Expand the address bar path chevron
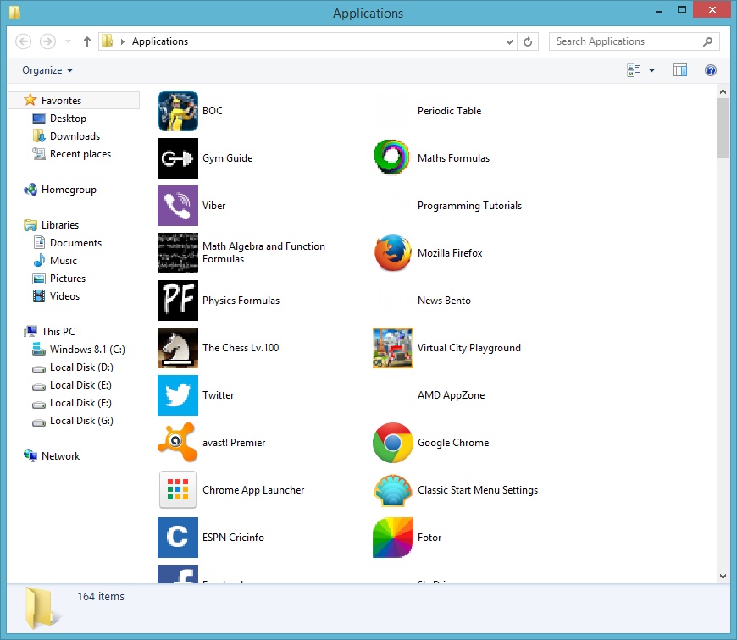 (122, 41)
